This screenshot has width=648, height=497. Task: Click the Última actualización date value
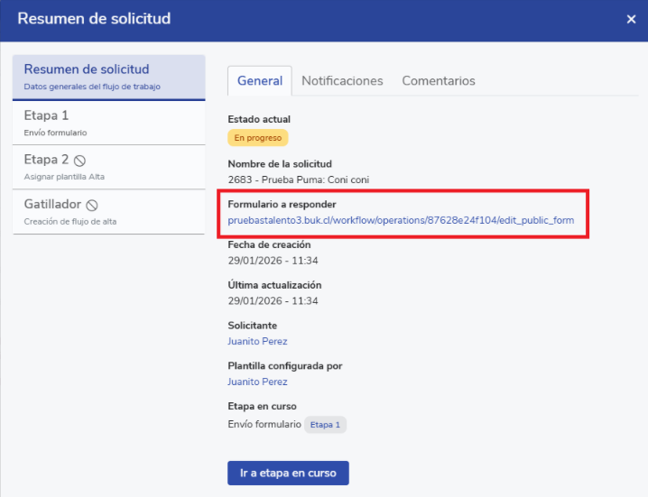(x=273, y=301)
